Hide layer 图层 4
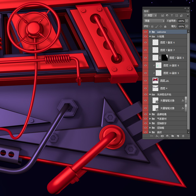Image resolution: width=196 pixels, height=196 pixels. [x=145, y=88]
